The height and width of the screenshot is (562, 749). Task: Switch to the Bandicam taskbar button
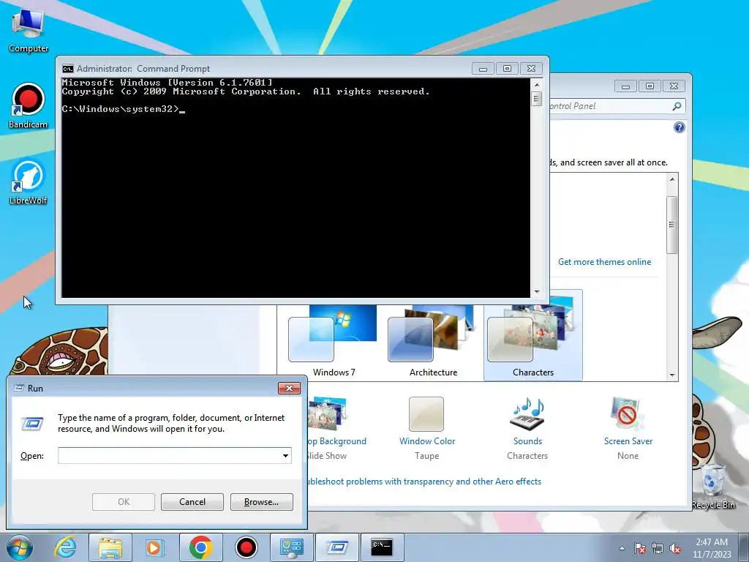(x=246, y=547)
